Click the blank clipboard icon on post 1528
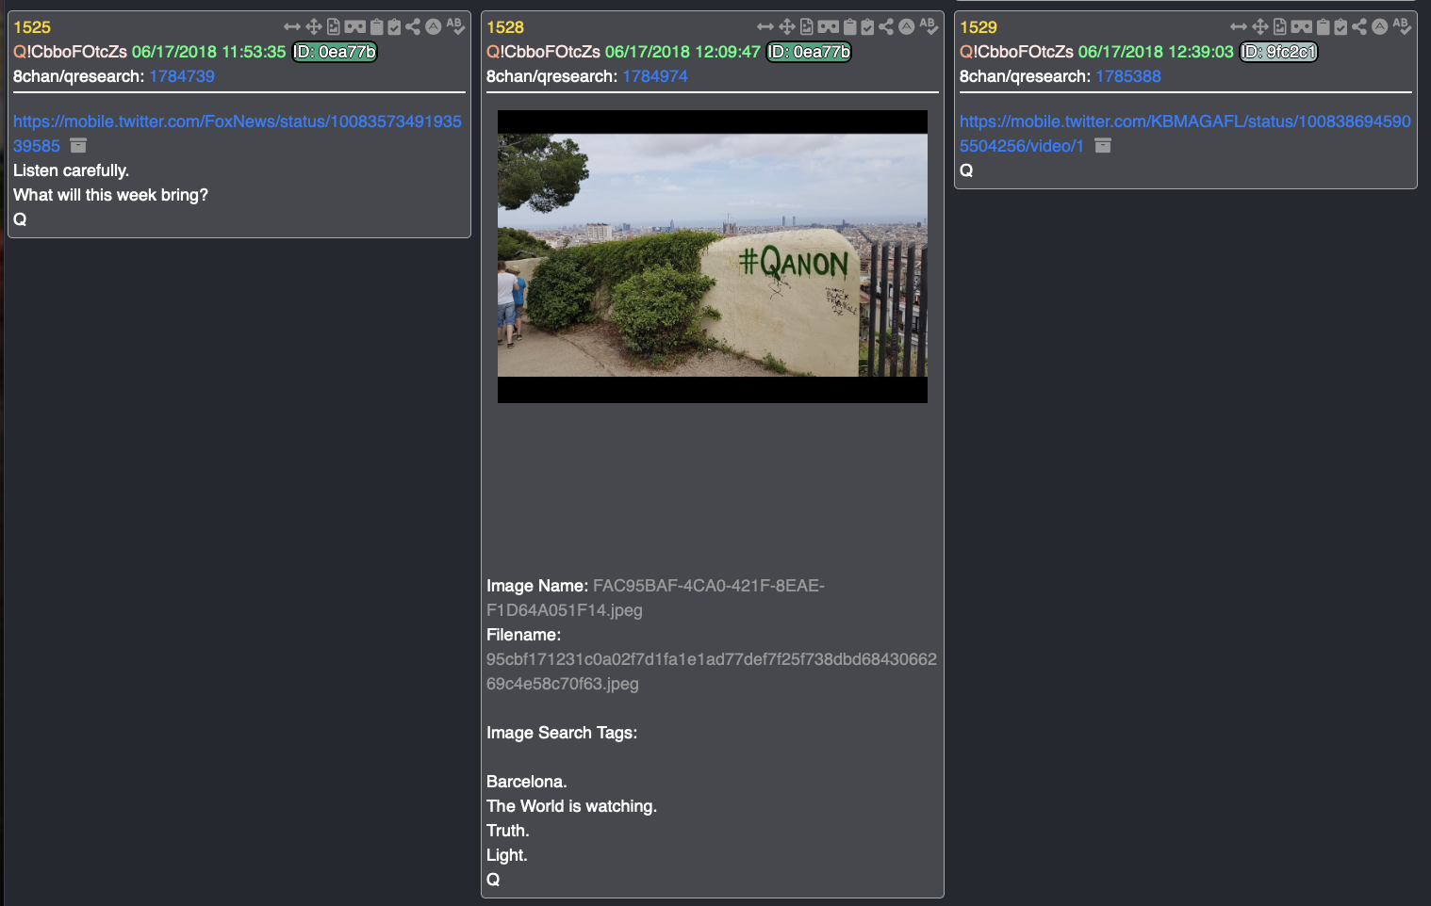The image size is (1431, 906). click(850, 27)
